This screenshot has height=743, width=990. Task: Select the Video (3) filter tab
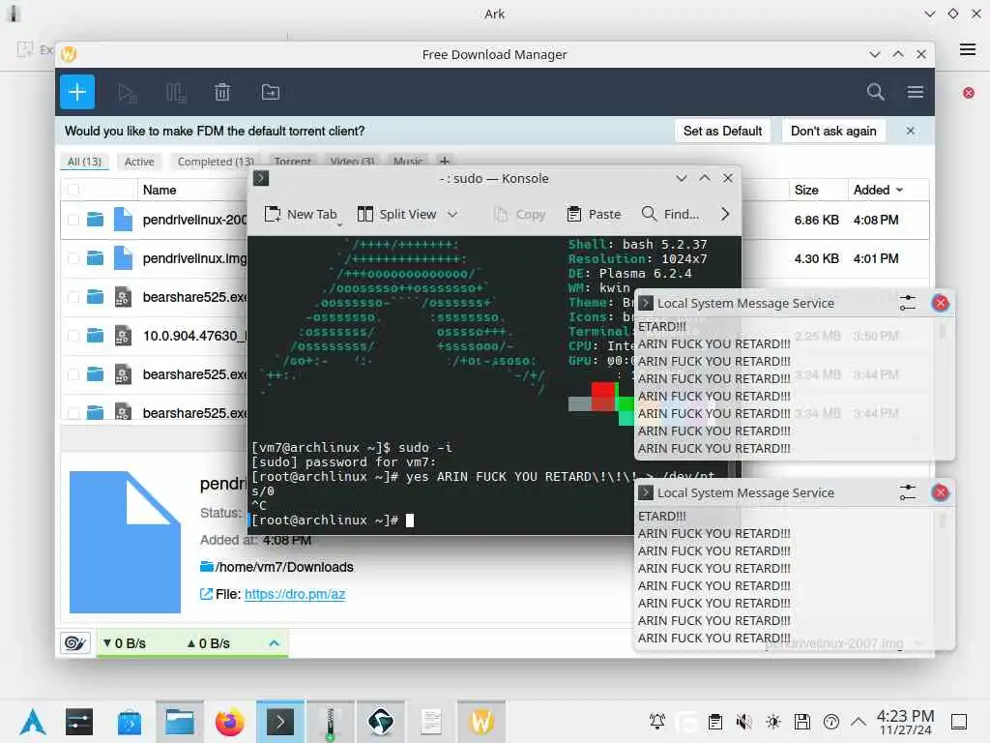[x=352, y=162]
